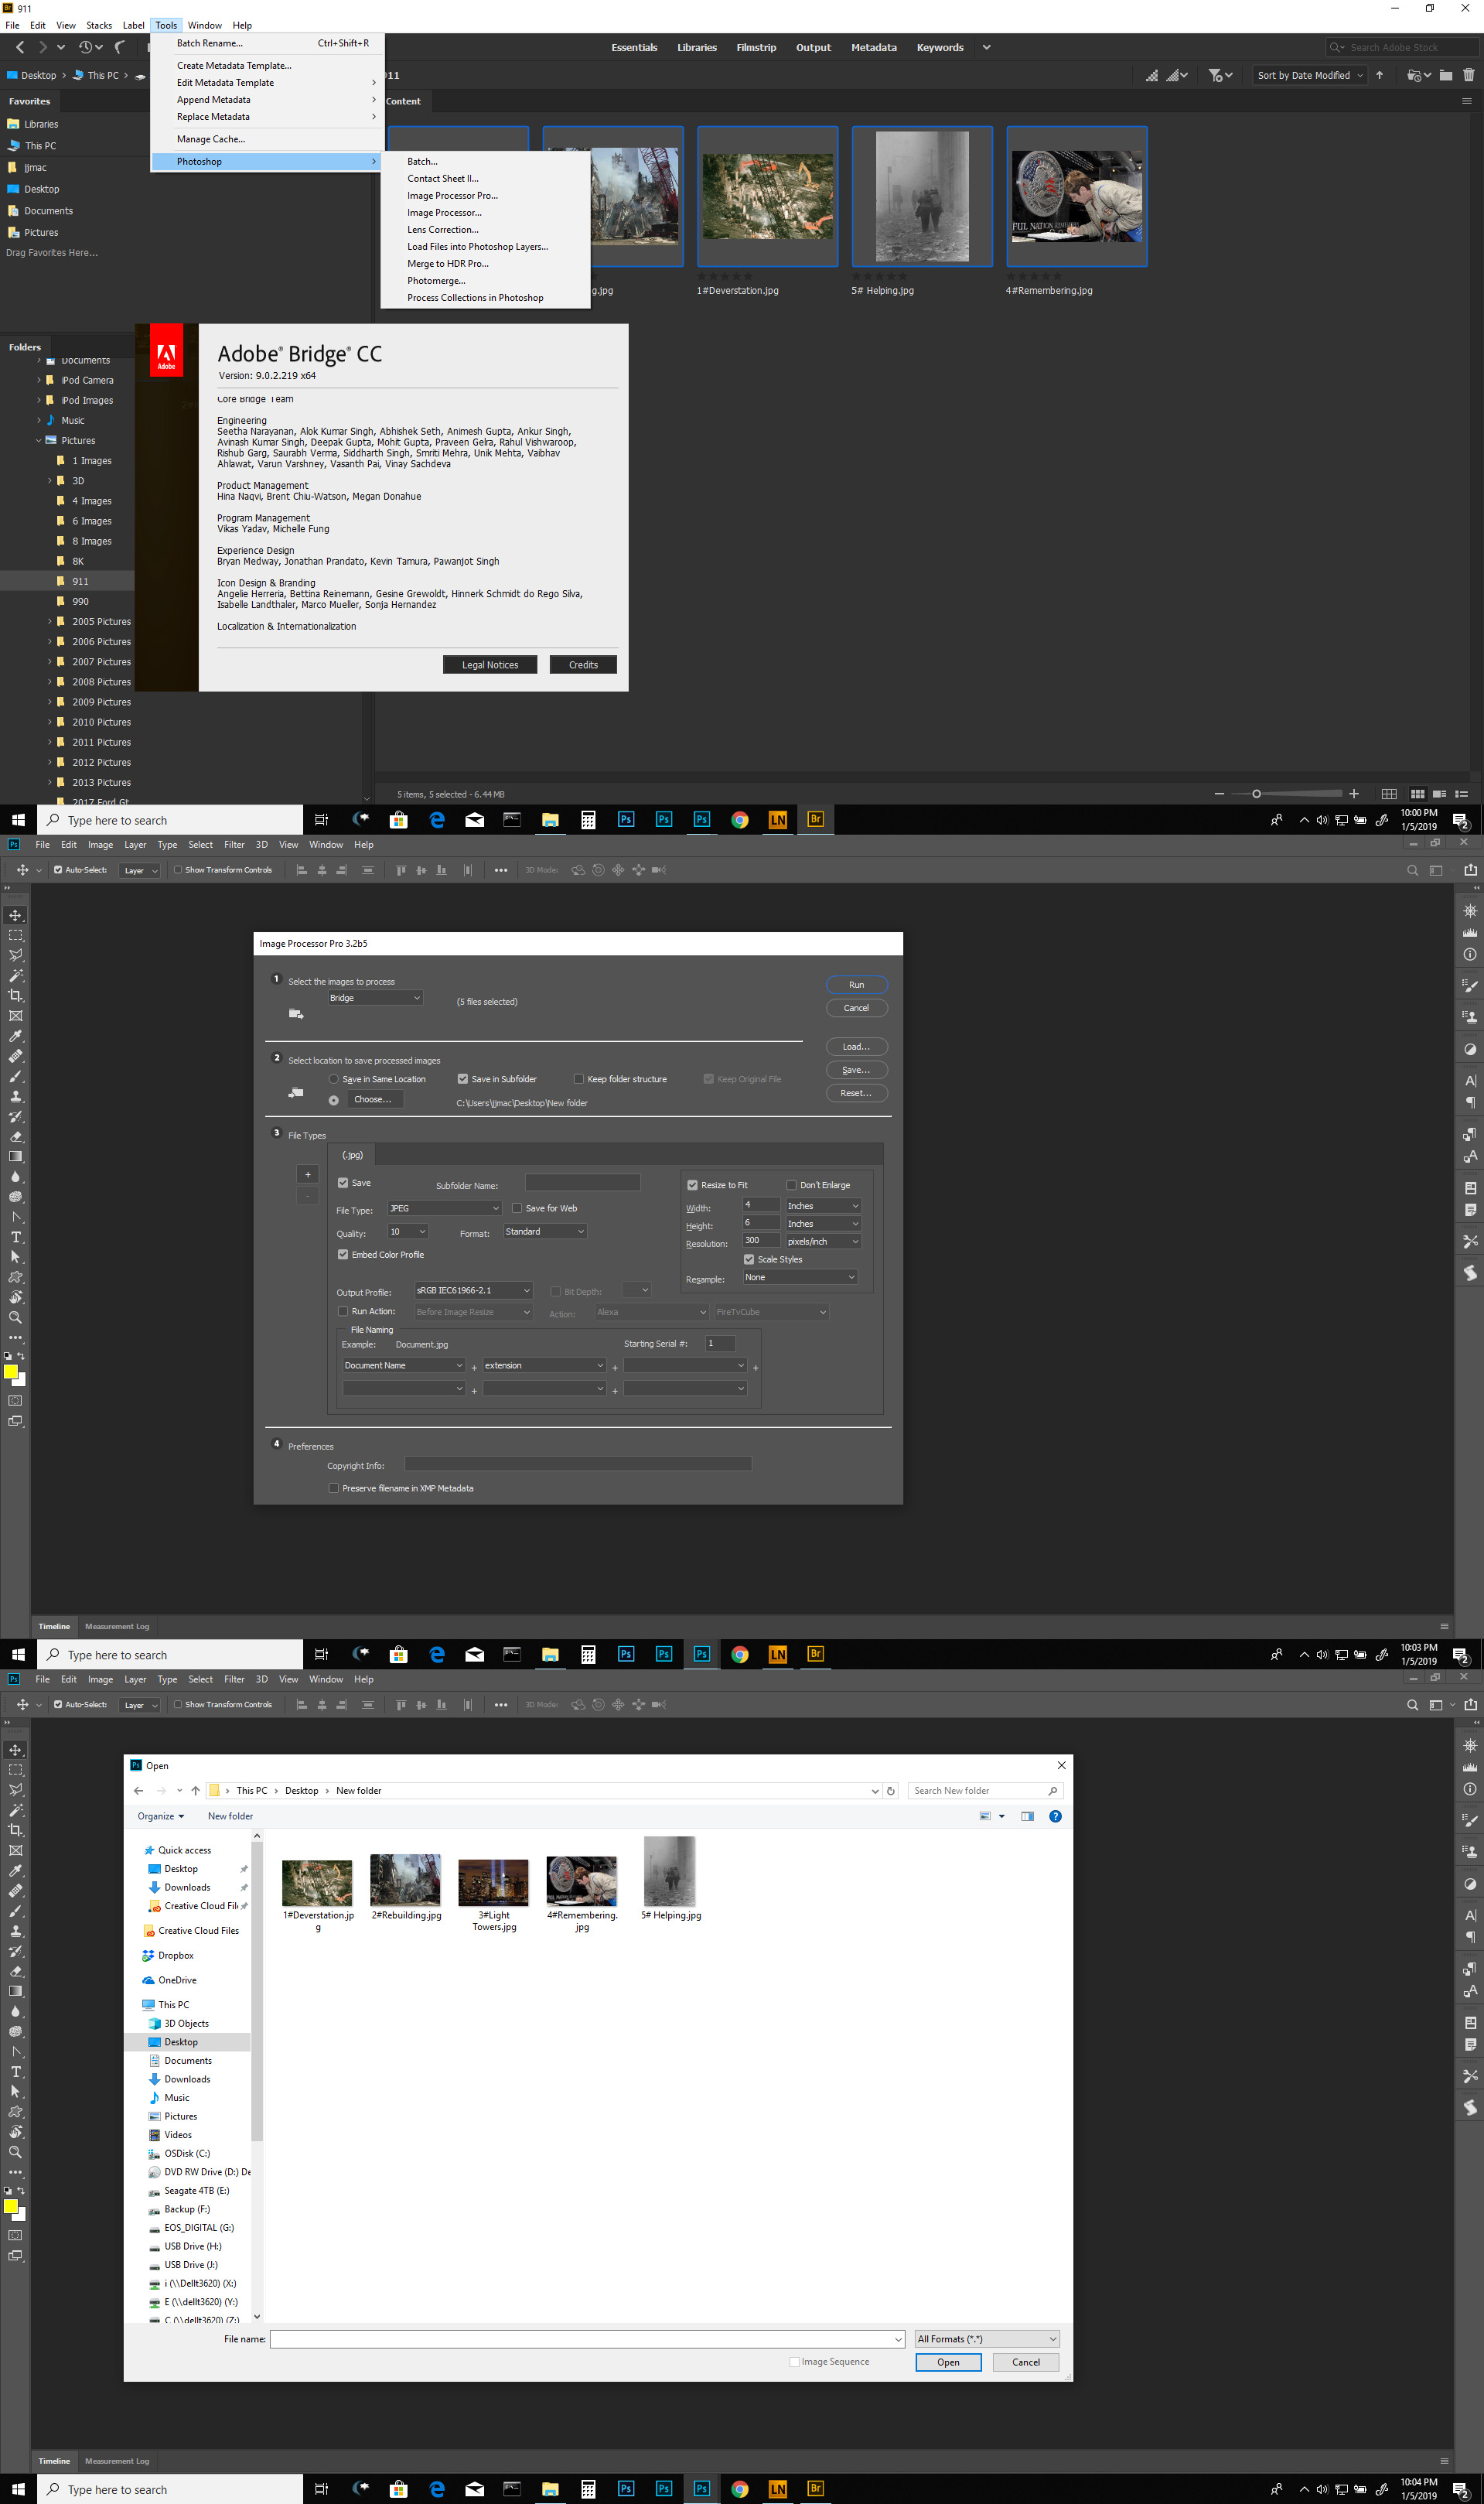Uncheck Save in Subfolder
Viewport: 1484px width, 2504px height.
pyautogui.click(x=463, y=1079)
